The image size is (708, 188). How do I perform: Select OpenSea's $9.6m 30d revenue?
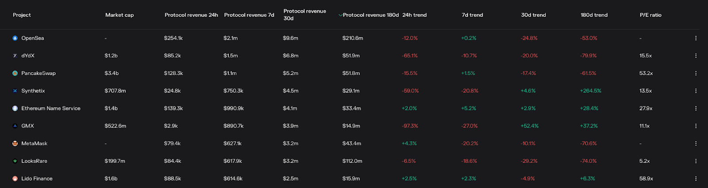click(x=291, y=38)
